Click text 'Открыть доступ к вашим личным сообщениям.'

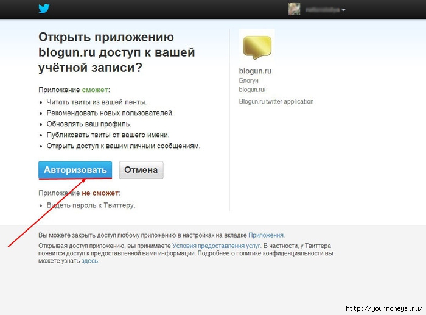(x=124, y=146)
